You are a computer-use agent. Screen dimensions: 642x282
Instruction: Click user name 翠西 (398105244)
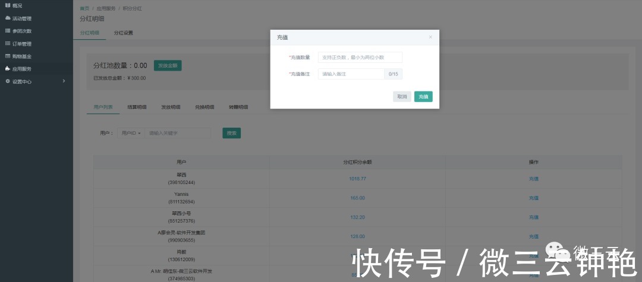pyautogui.click(x=181, y=179)
